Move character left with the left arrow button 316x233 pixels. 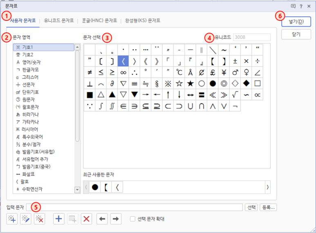point(102,219)
